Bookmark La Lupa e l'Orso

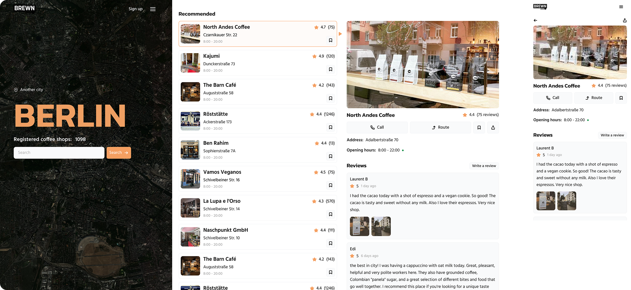330,214
